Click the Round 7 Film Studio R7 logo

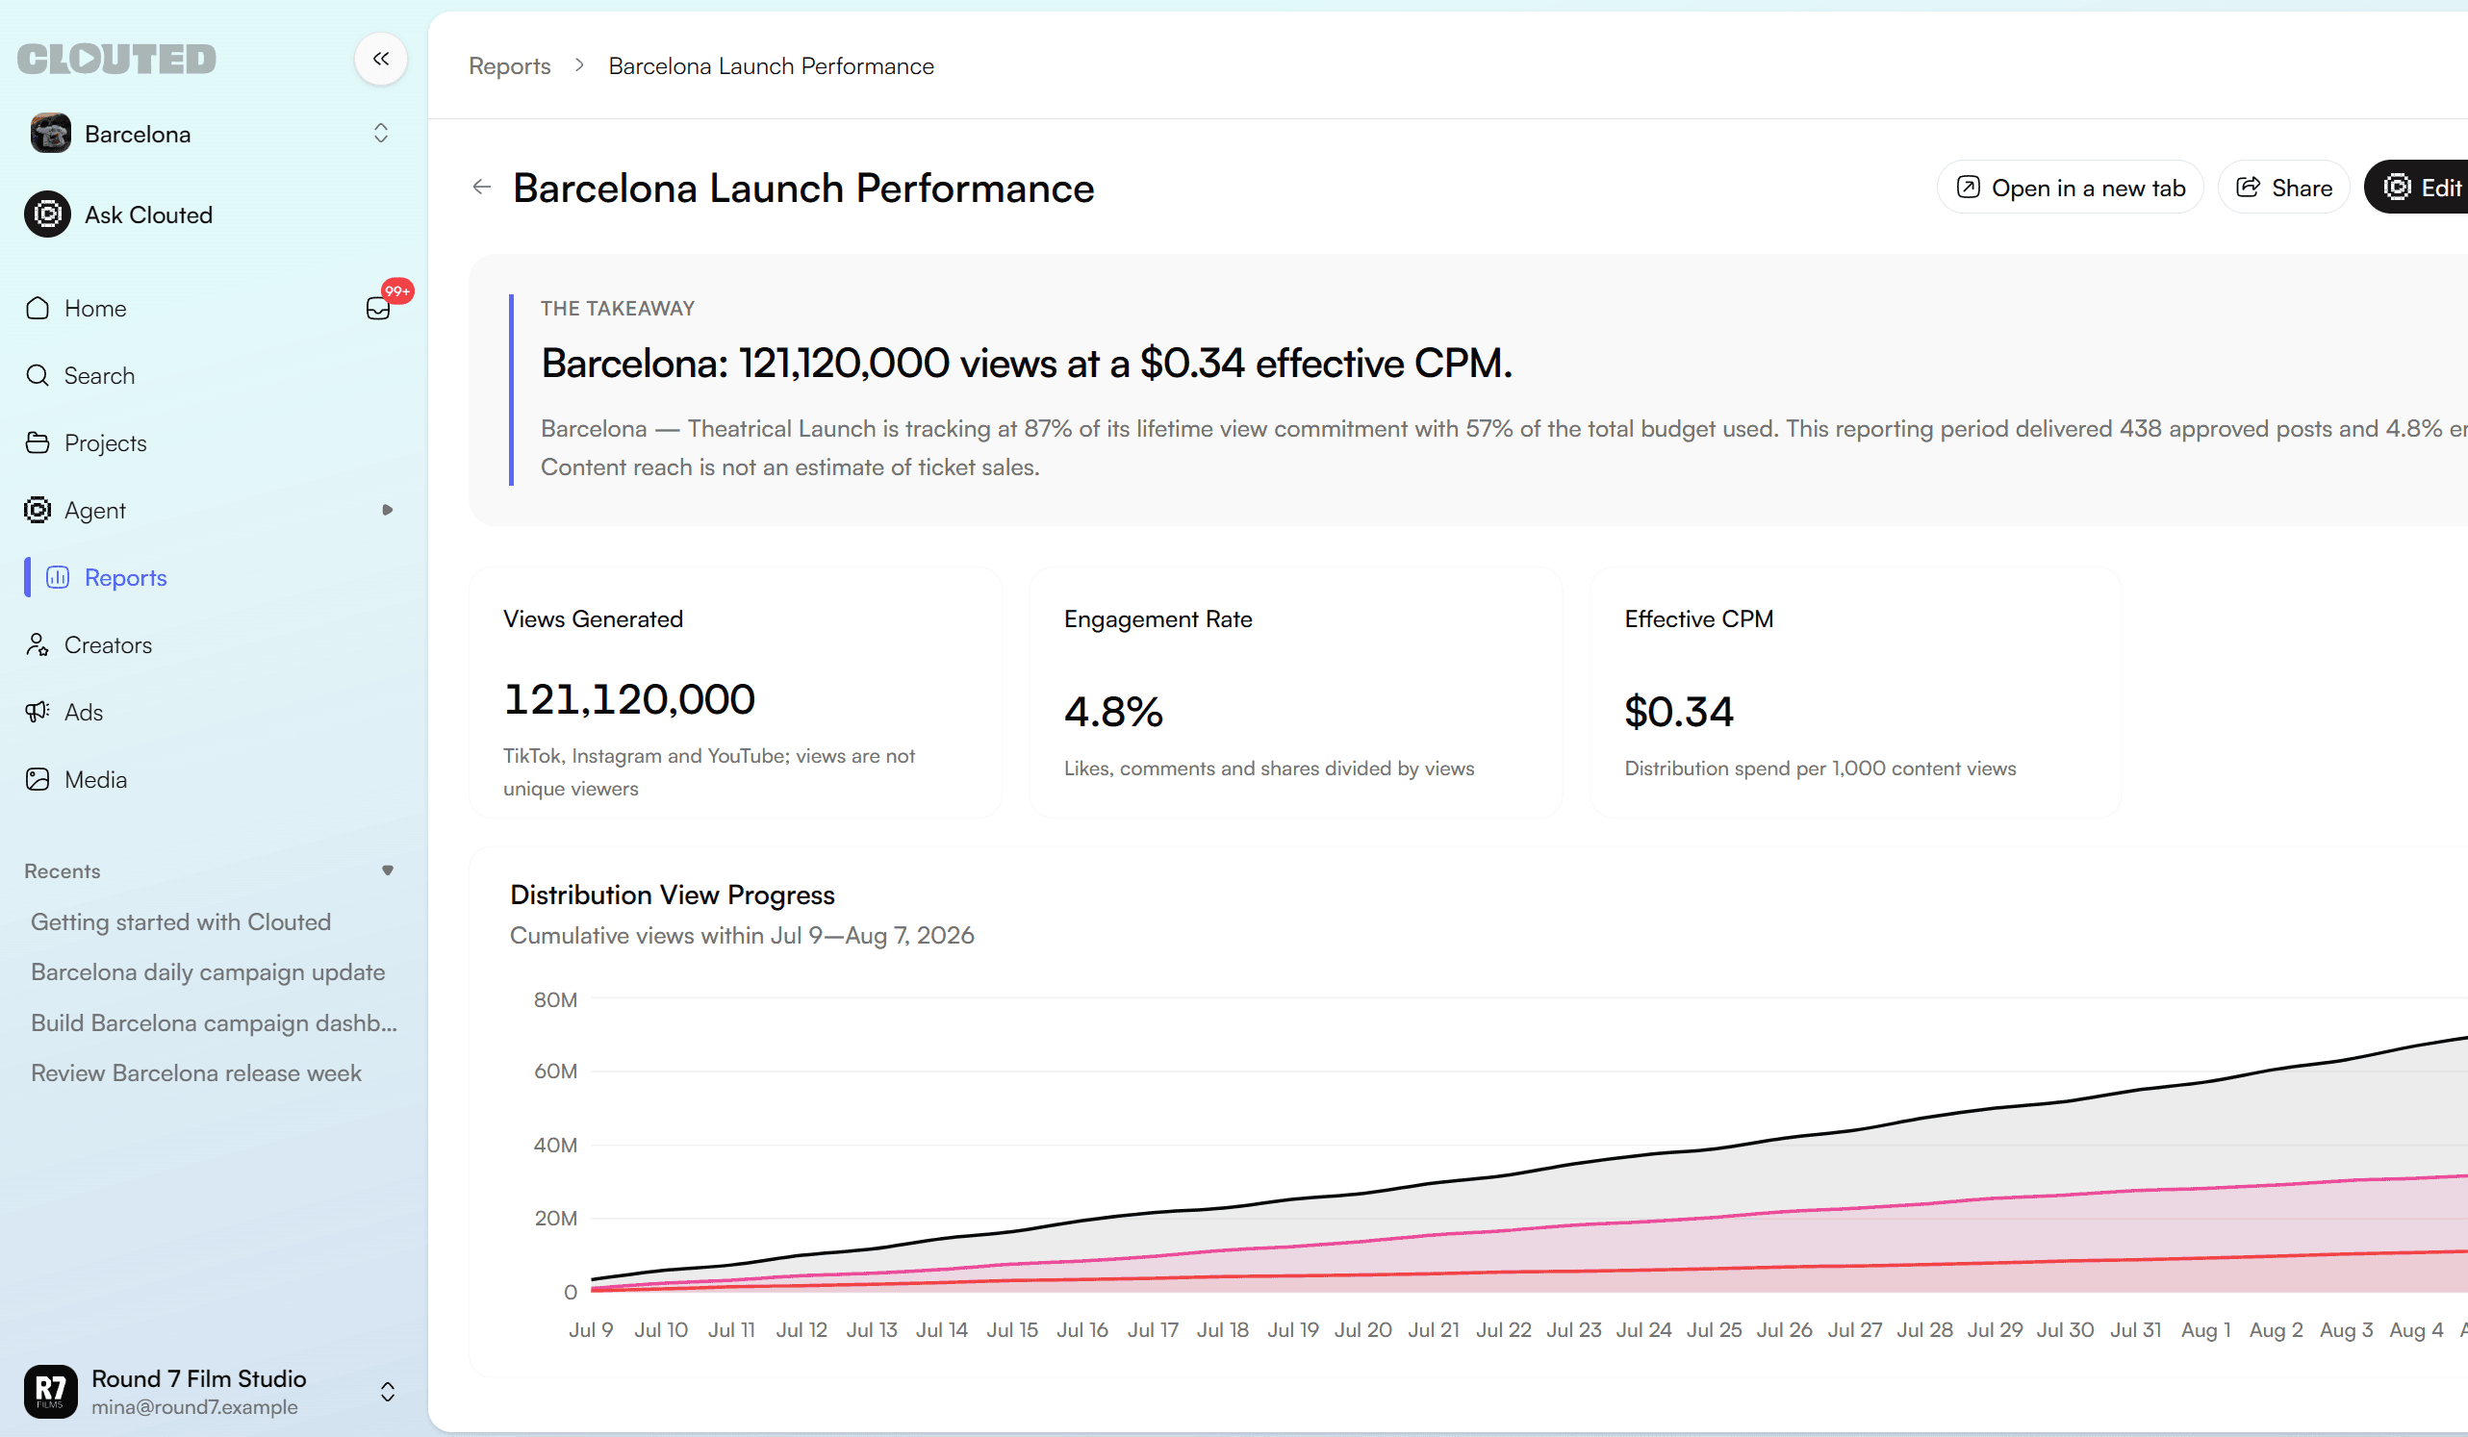[x=50, y=1391]
